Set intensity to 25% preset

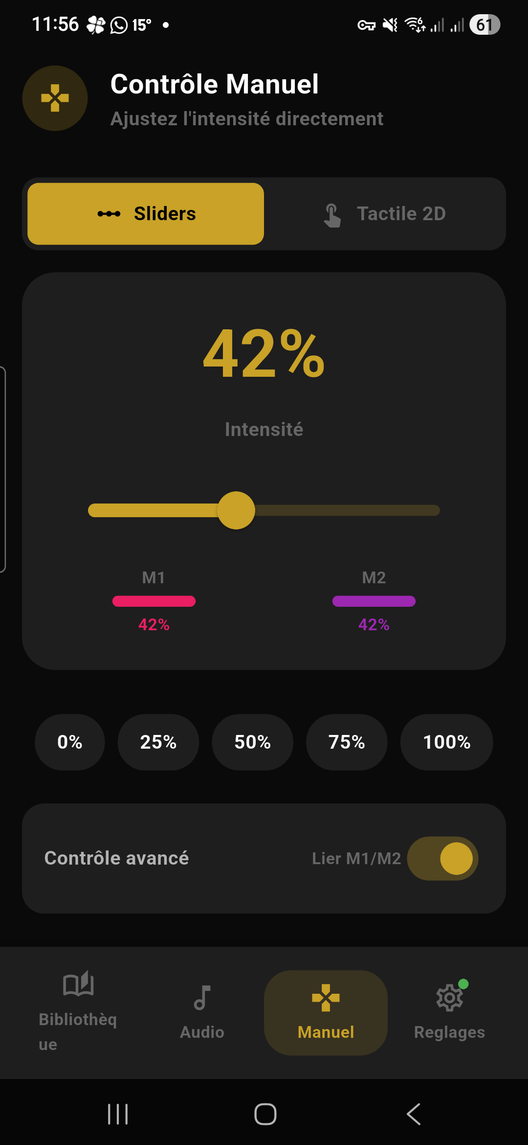tap(158, 742)
